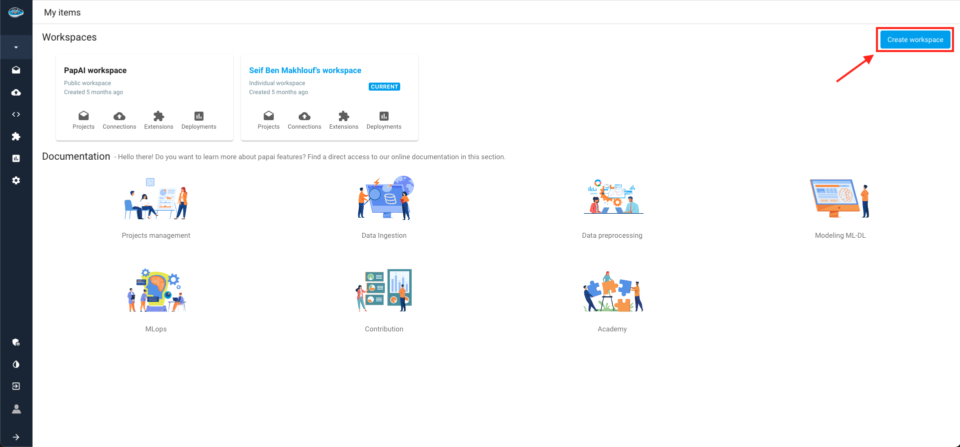
Task: Click the Data preprocessing label
Action: [612, 235]
